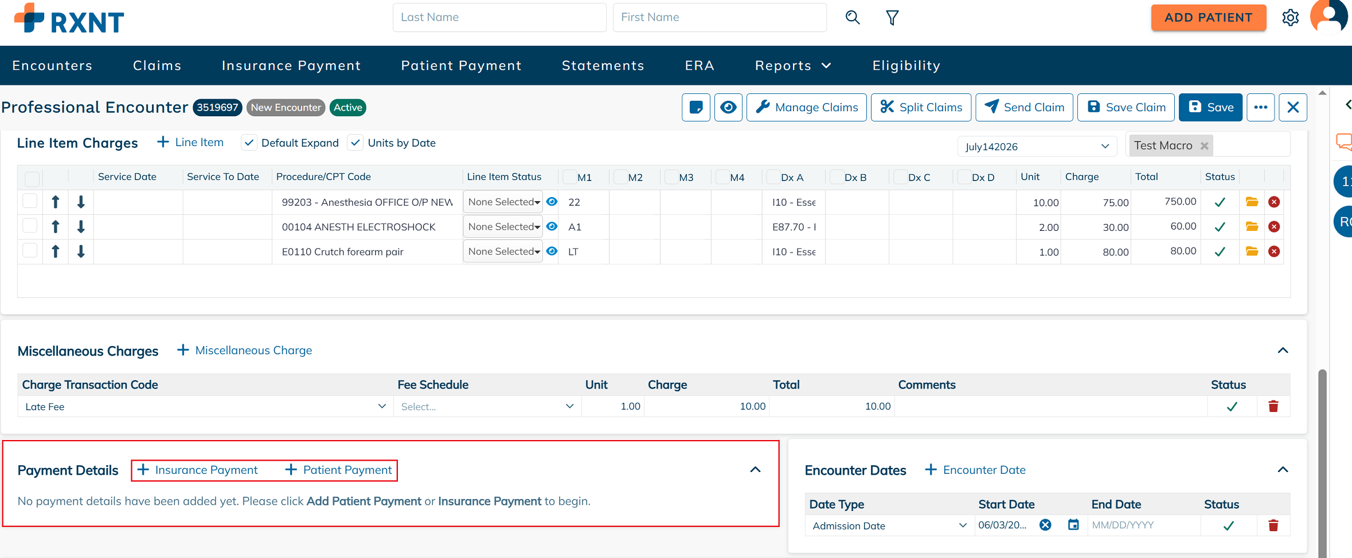Check the select-all line items header checkbox
The height and width of the screenshot is (558, 1352).
(32, 178)
